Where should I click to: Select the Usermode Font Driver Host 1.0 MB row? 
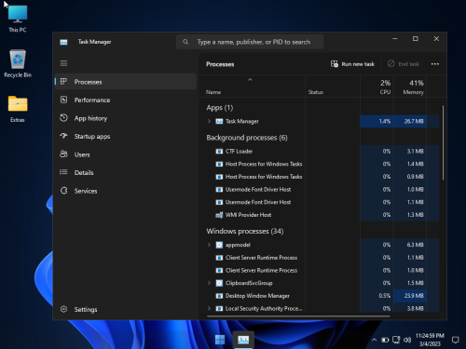pos(320,189)
